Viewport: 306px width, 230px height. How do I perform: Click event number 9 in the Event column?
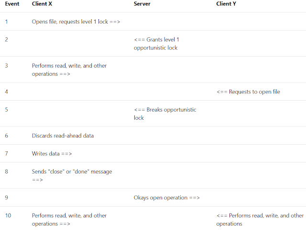(7, 197)
